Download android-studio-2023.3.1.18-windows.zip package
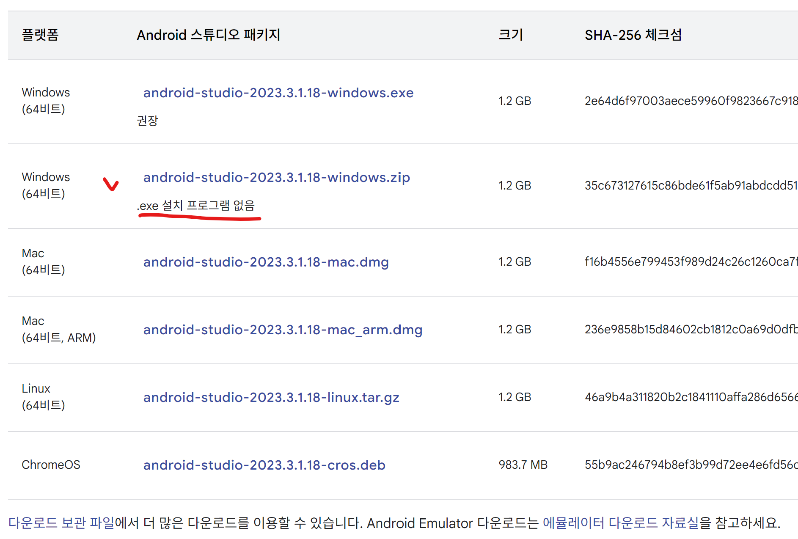Image resolution: width=798 pixels, height=539 pixels. (276, 177)
